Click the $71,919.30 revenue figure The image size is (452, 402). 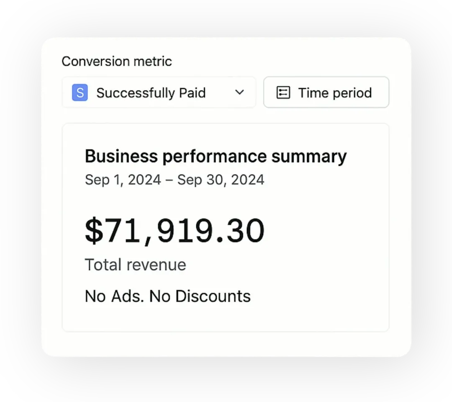[175, 230]
